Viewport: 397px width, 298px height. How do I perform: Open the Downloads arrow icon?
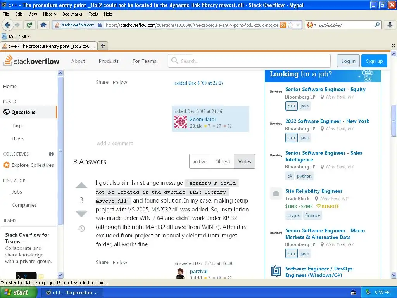[390, 25]
